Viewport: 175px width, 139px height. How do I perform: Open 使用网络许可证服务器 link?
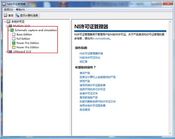pyautogui.click(x=92, y=85)
